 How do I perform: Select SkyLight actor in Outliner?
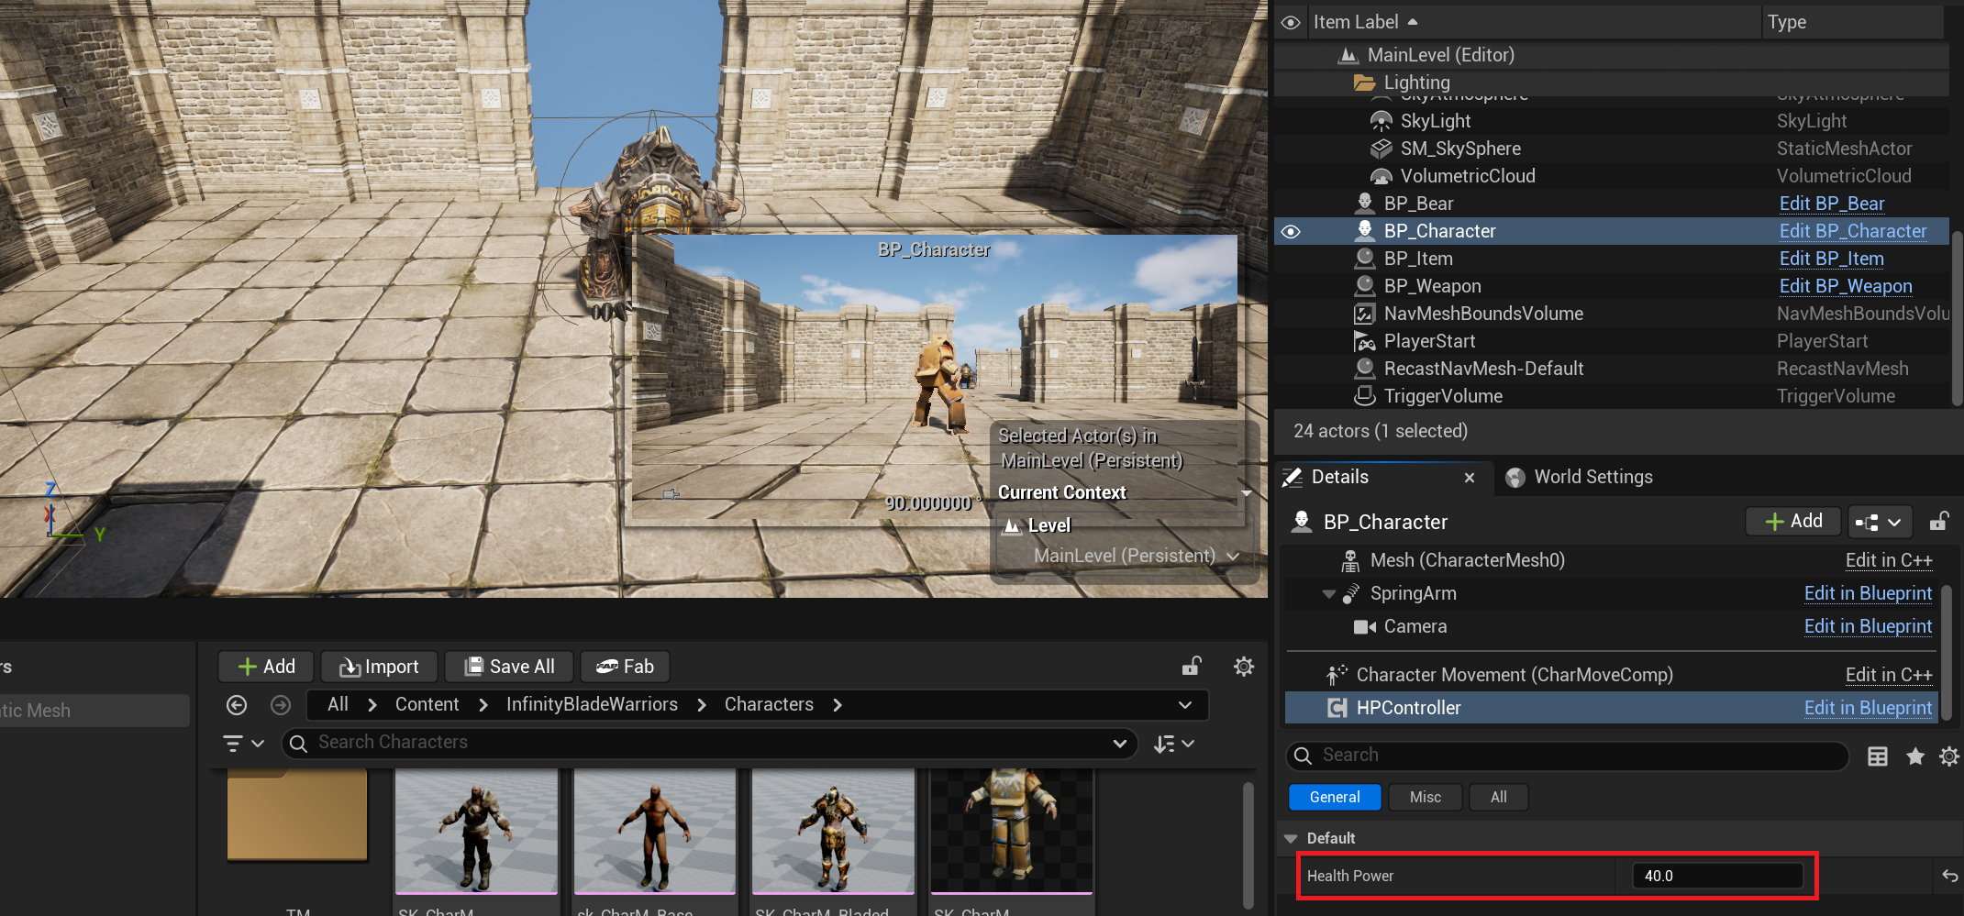1436,121
